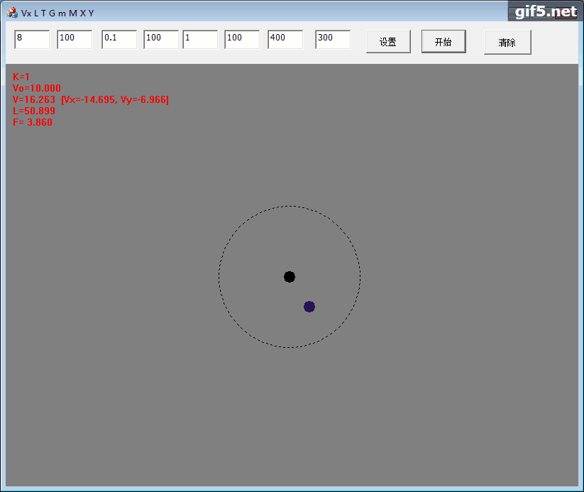Screen dimensions: 584x492
Task: Click the 设置 (Set) button
Action: (388, 42)
